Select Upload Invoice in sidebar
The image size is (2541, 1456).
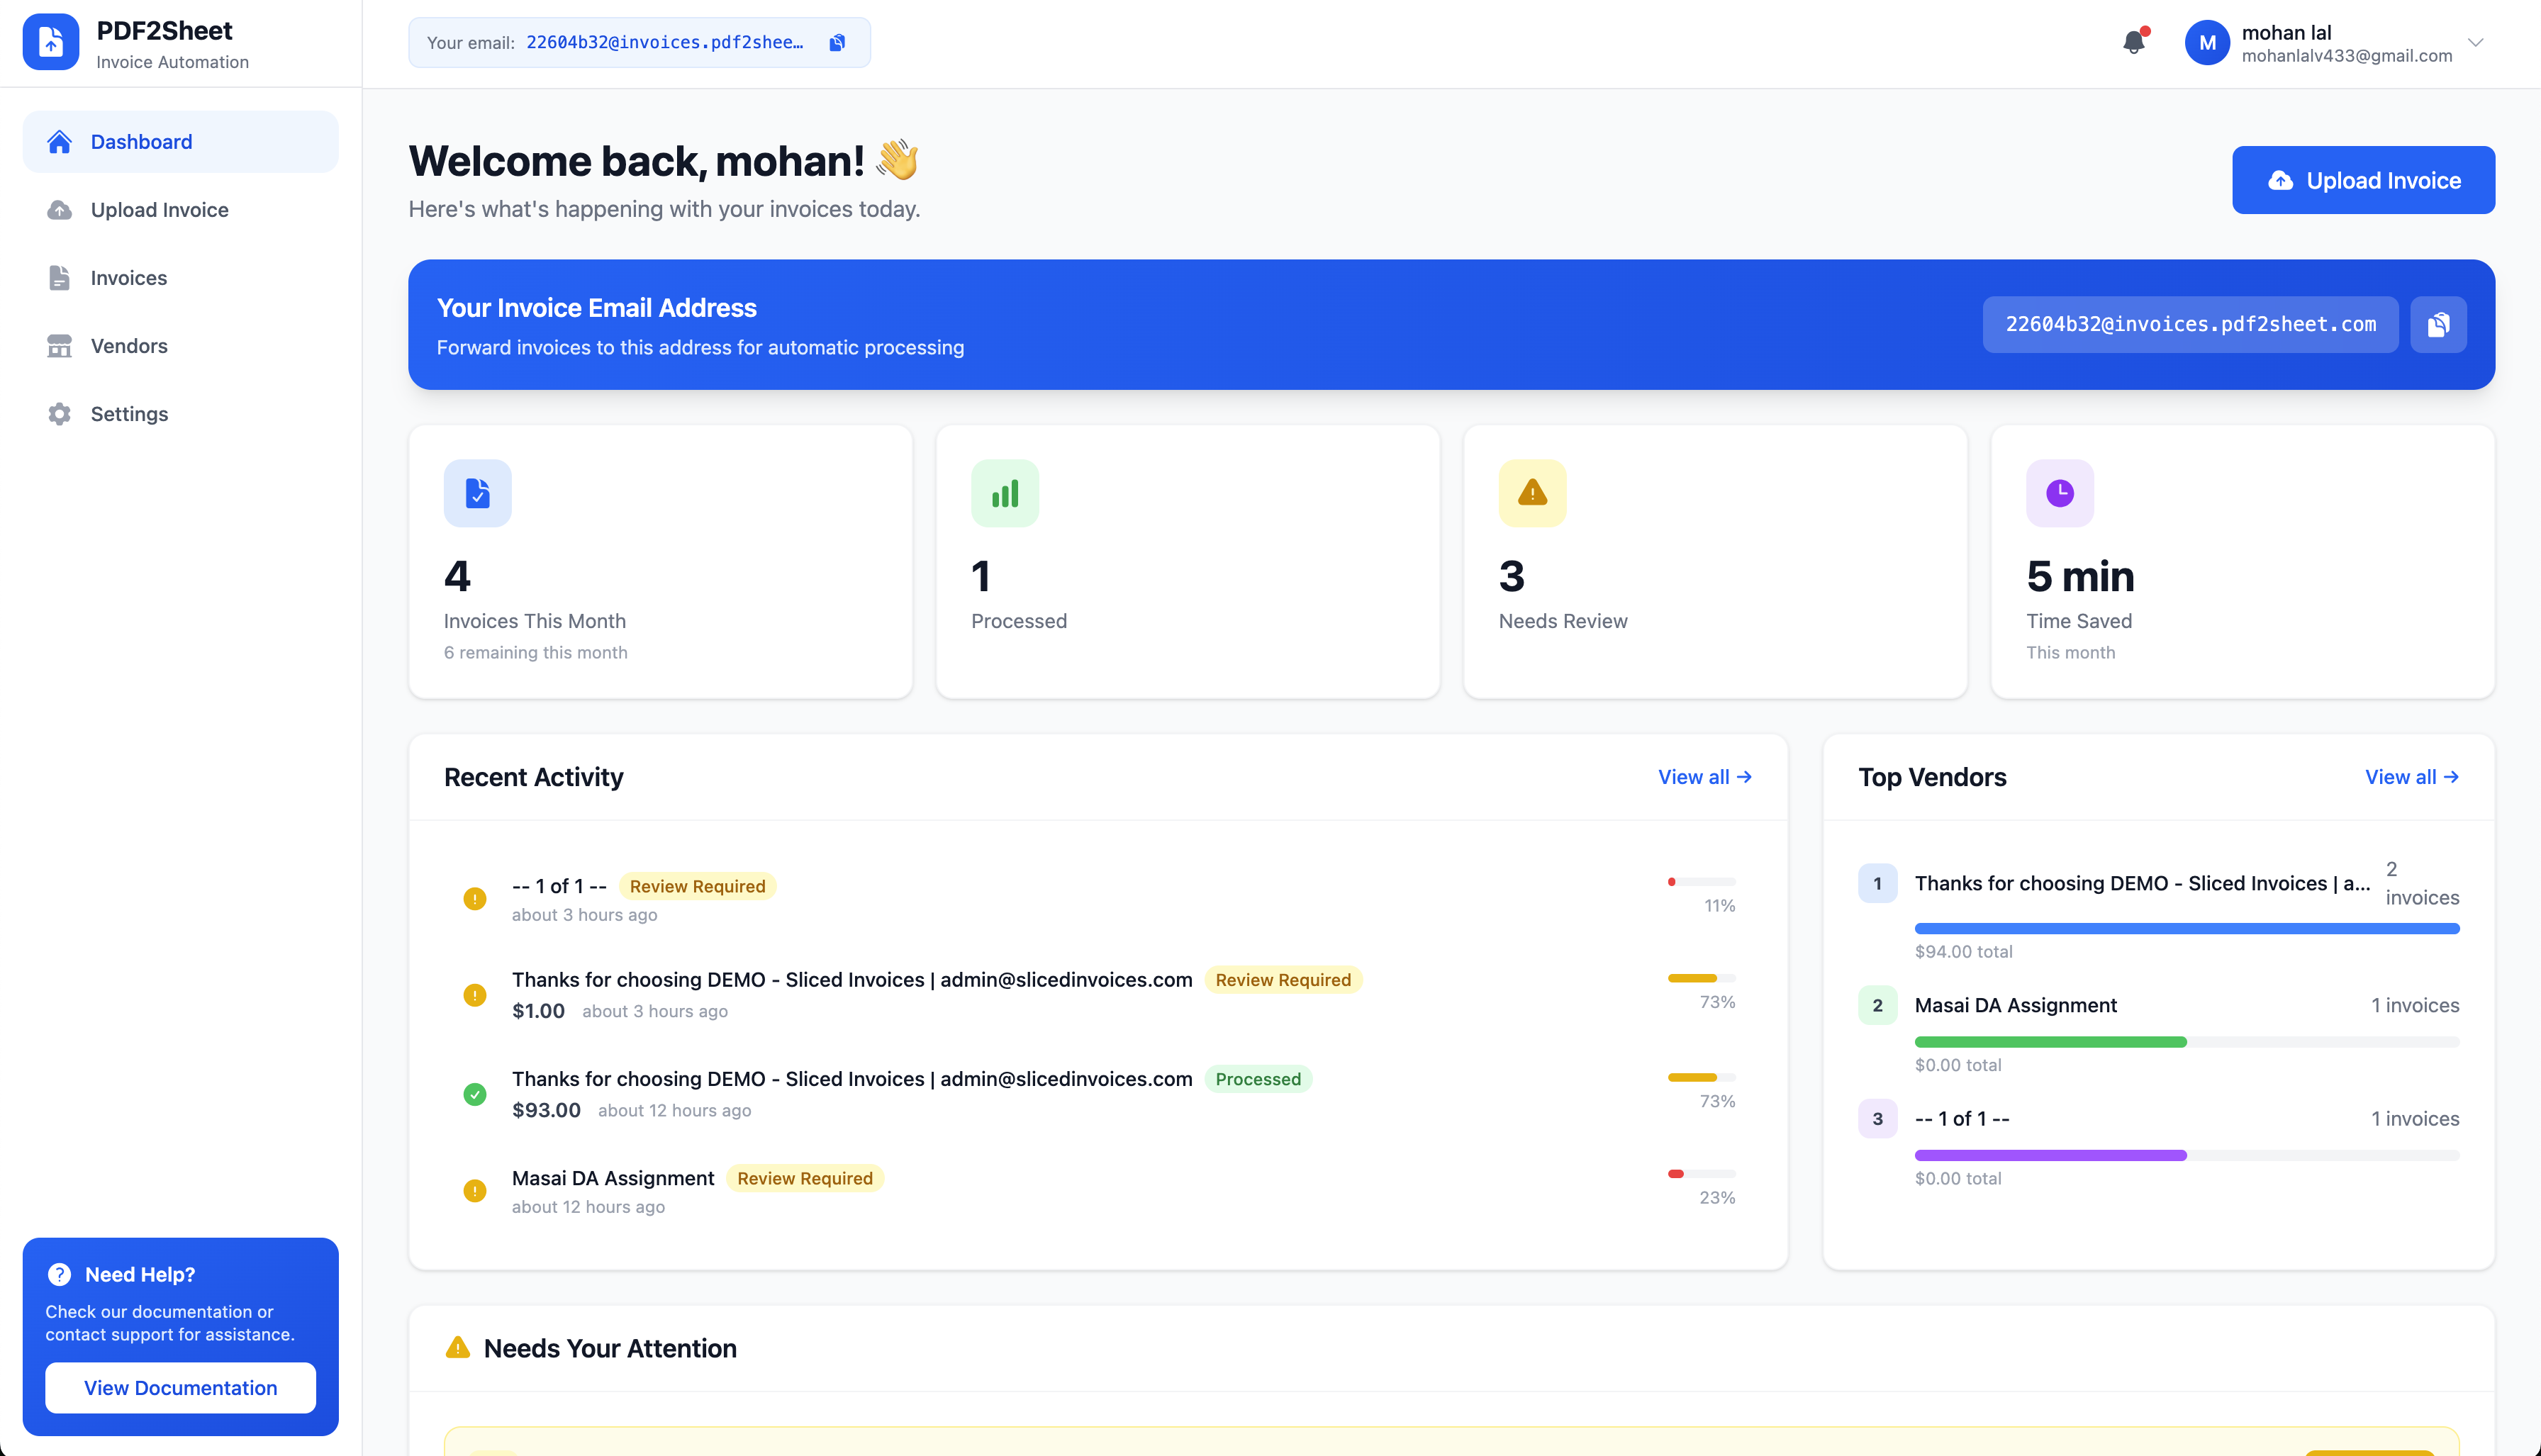tap(159, 209)
